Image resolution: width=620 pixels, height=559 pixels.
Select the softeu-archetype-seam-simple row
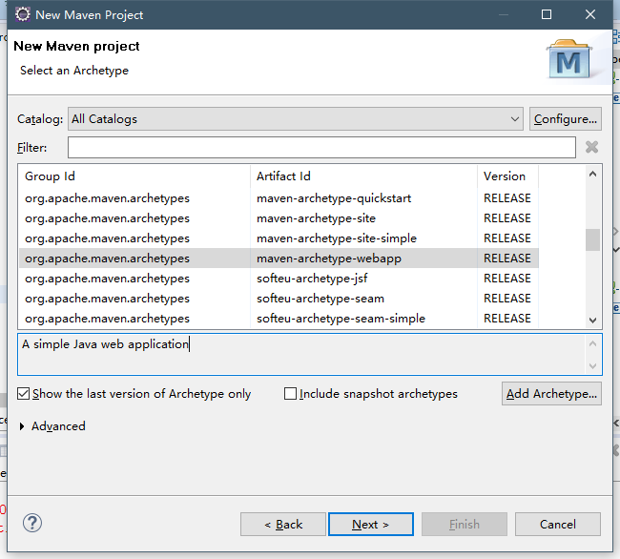[279, 319]
